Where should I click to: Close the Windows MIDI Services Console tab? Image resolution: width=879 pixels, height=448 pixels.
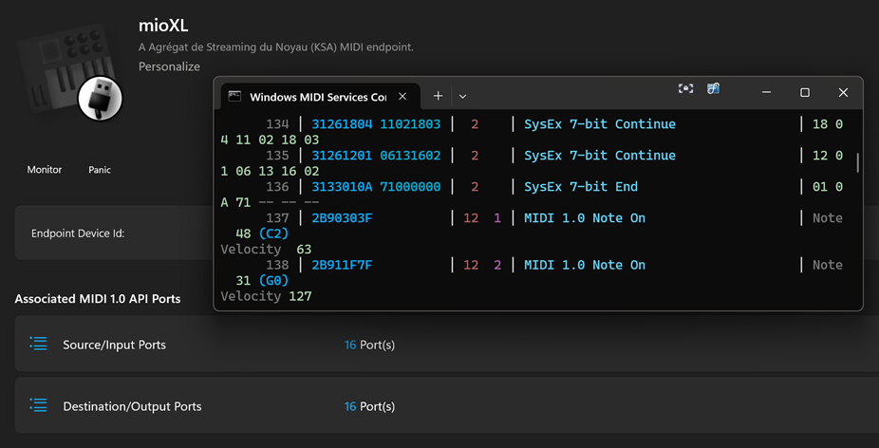pos(402,96)
